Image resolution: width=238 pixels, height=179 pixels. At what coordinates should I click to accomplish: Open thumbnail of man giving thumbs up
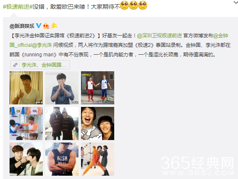[x=26, y=88]
